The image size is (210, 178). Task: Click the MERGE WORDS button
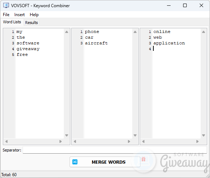click(105, 162)
